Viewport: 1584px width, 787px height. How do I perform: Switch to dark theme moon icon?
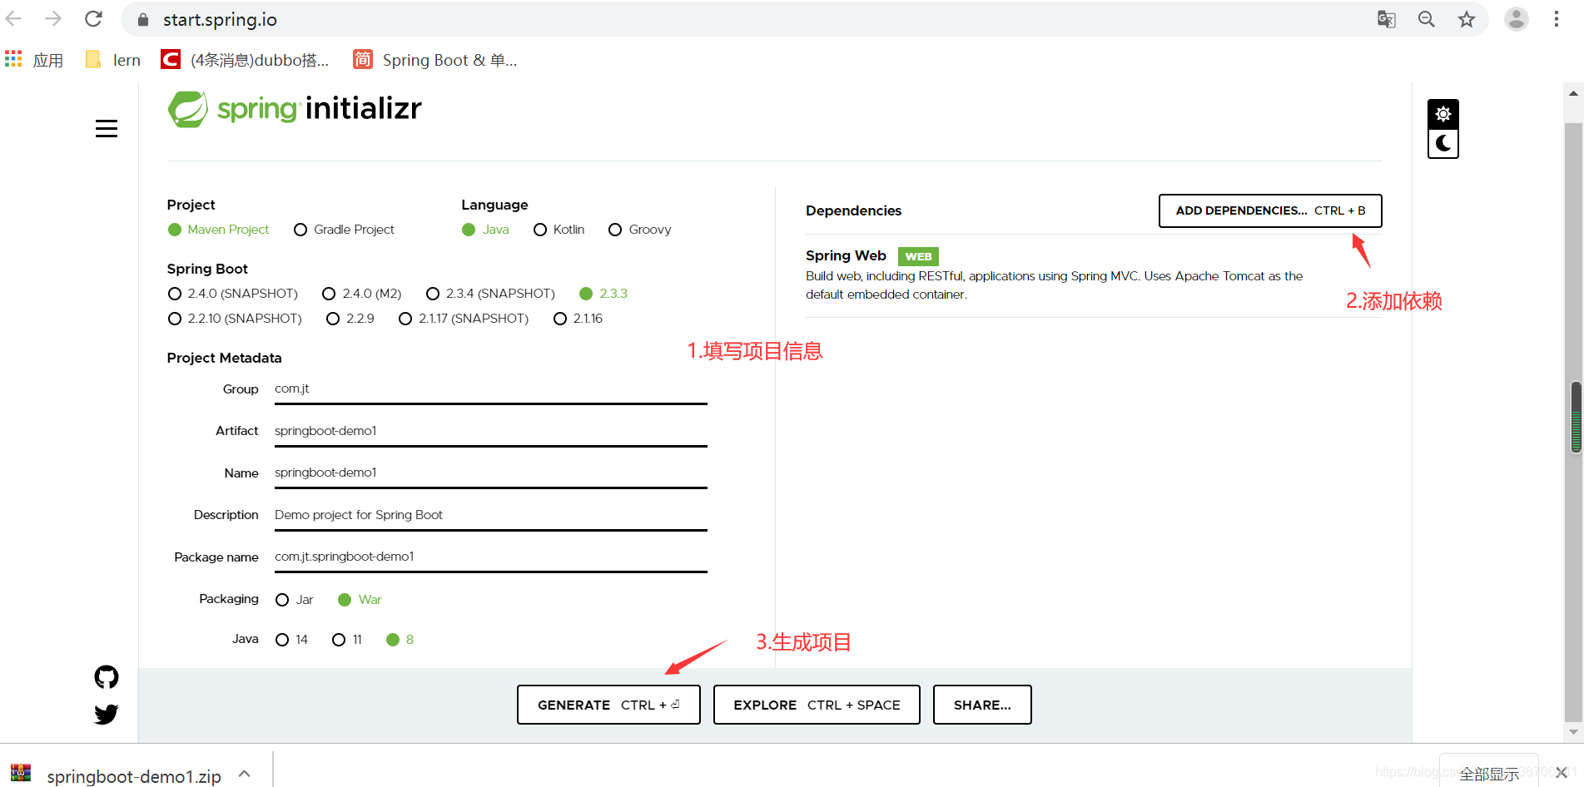click(1442, 144)
